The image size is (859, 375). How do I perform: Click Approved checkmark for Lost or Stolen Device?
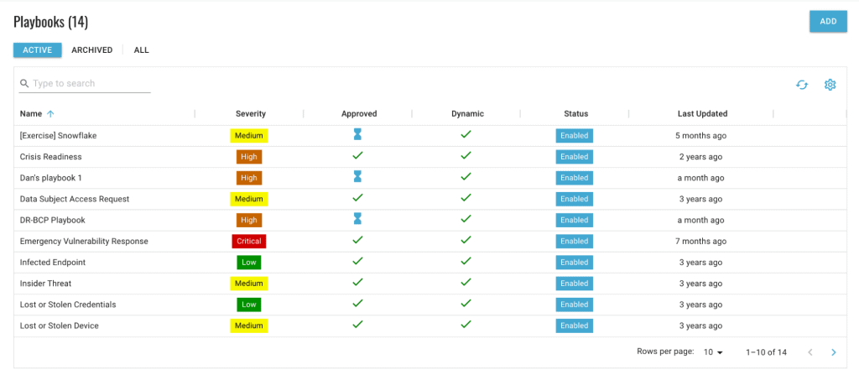pos(357,325)
